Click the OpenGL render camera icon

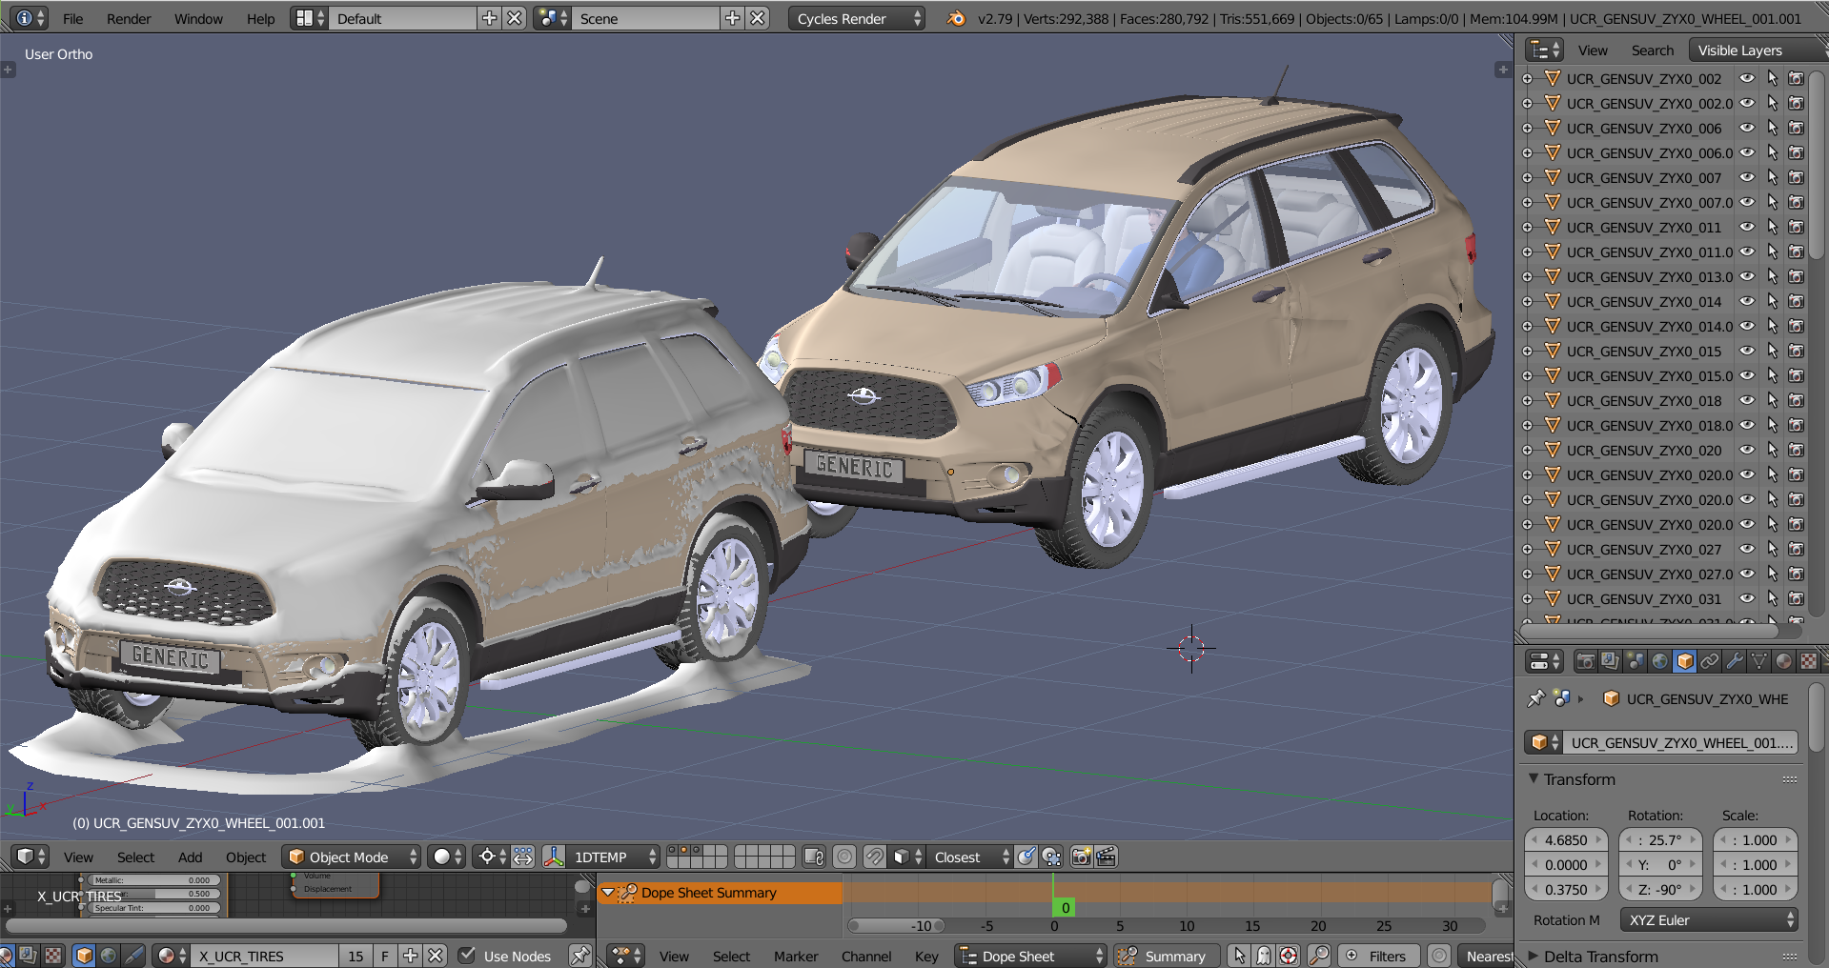[x=1081, y=857]
